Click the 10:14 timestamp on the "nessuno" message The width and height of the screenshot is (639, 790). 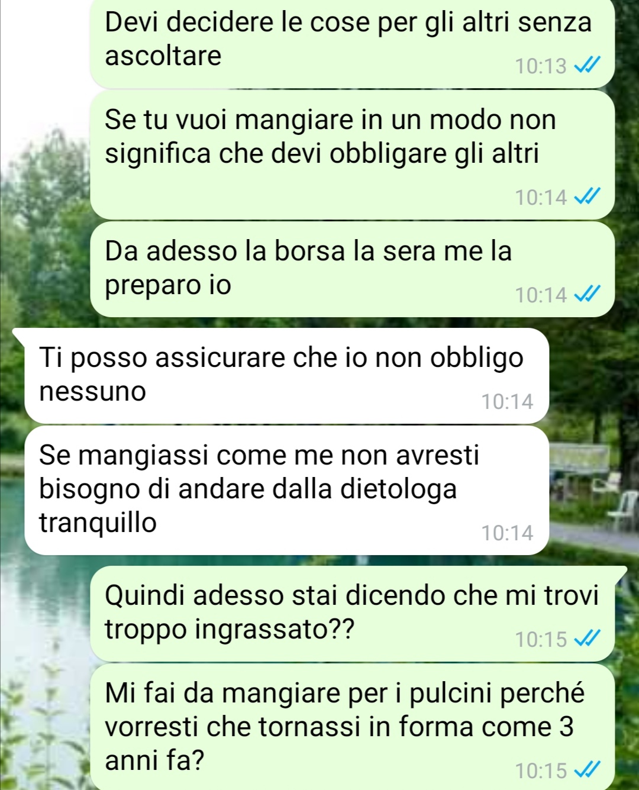click(x=507, y=402)
